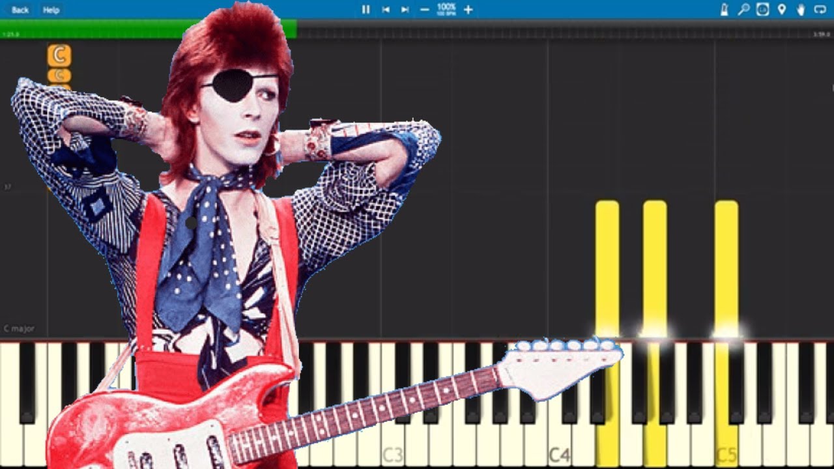The image size is (834, 469).
Task: Toggle the note labels icon
Action: [763, 10]
